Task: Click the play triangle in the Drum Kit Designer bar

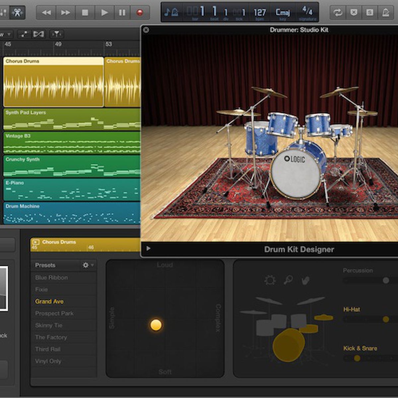Action: point(148,248)
